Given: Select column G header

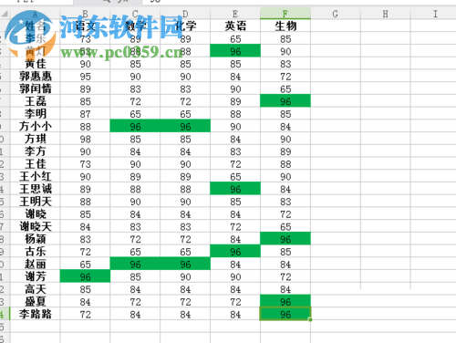Looking at the screenshot, I should 336,14.
